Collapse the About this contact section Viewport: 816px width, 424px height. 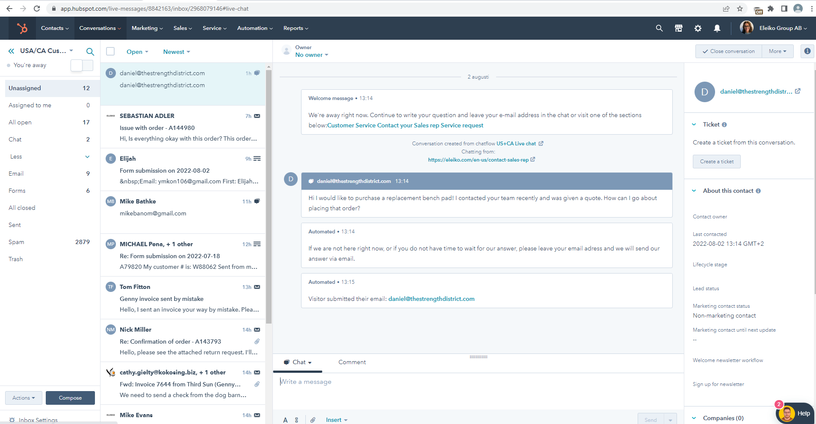[694, 191]
